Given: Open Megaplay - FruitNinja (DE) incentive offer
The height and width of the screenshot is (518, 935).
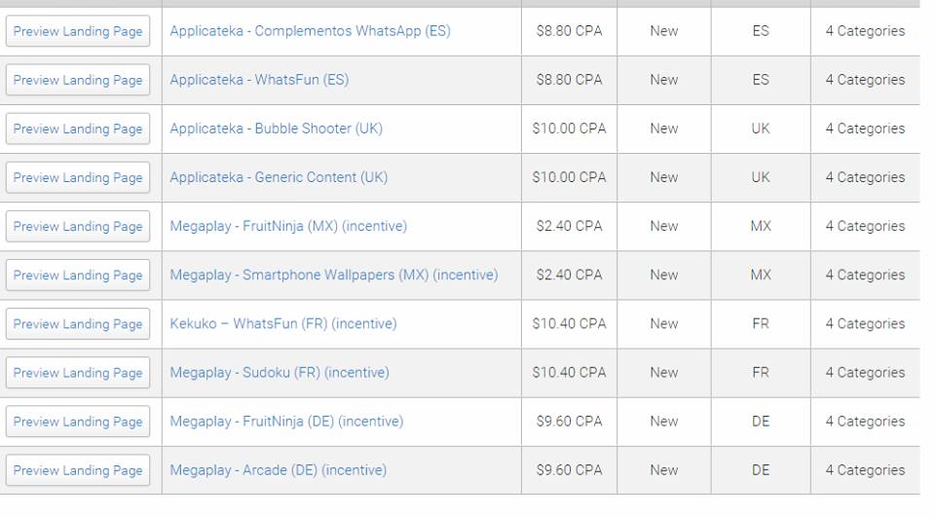Looking at the screenshot, I should [286, 422].
